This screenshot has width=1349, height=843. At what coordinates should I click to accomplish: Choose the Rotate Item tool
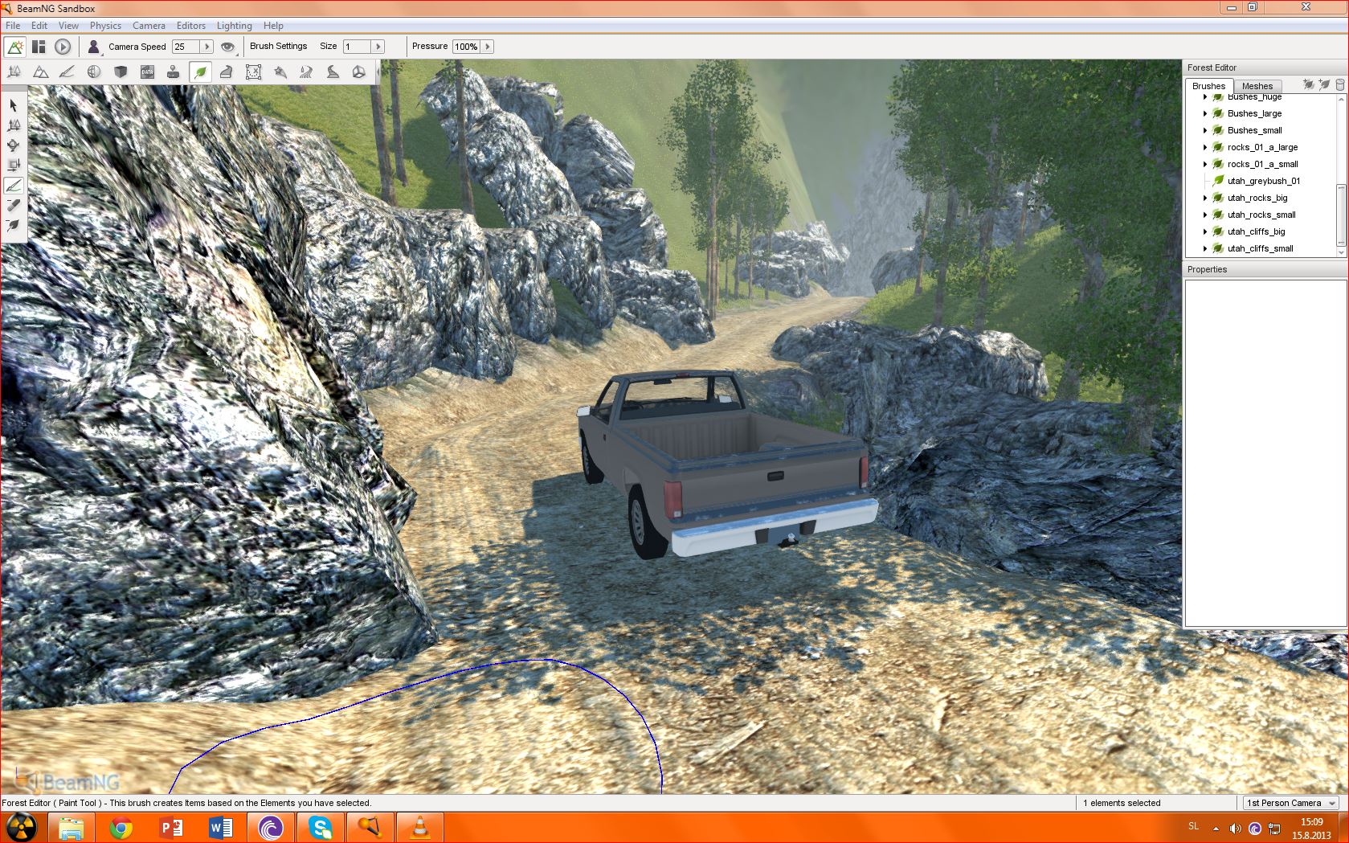coord(14,145)
